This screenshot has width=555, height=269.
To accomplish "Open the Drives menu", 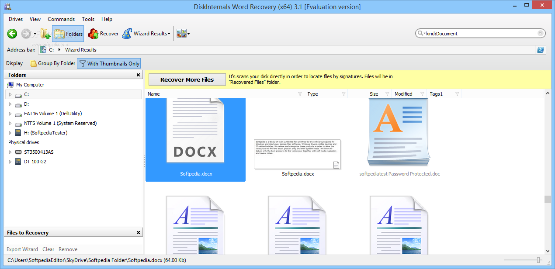I will coord(16,19).
